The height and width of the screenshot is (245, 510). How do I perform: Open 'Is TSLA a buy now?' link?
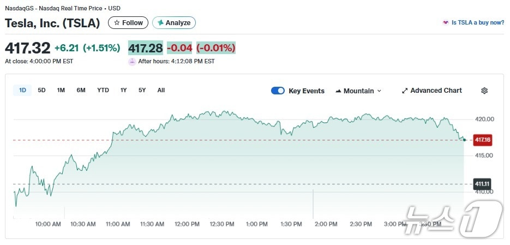coord(477,23)
